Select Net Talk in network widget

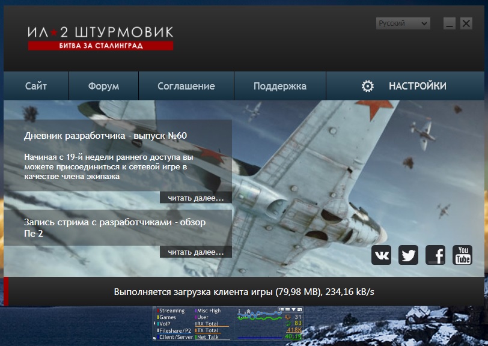coord(207,337)
